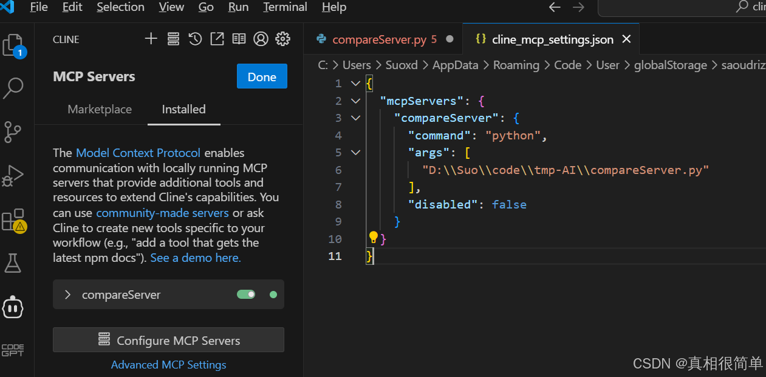Screen dimensions: 766x377
Task: Select the Users breadcrumb segment
Action: pyautogui.click(x=357, y=65)
